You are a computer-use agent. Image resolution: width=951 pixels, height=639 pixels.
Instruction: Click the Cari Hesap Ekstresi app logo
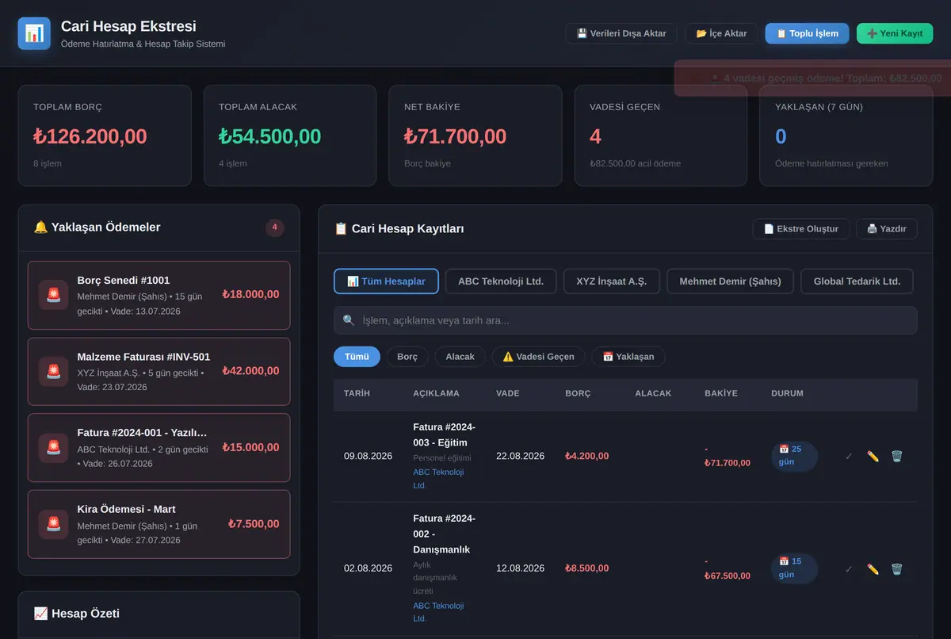pyautogui.click(x=34, y=33)
